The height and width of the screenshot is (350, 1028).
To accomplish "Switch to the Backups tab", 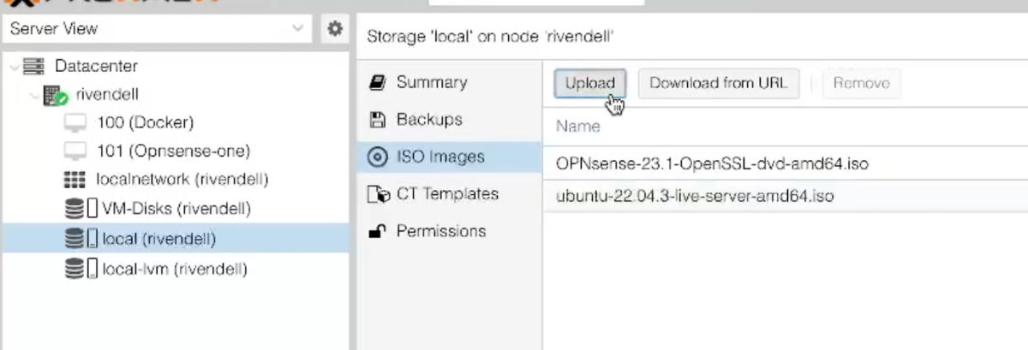I will coord(428,120).
